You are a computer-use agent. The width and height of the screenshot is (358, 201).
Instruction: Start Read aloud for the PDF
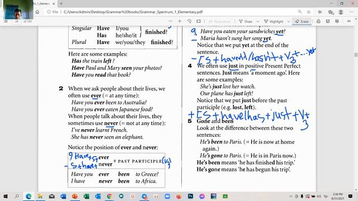pyautogui.click(x=219, y=21)
